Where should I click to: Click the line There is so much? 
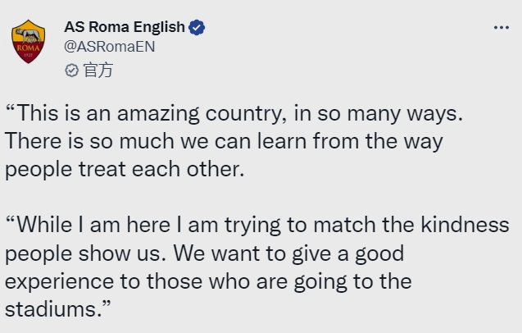[x=224, y=141]
